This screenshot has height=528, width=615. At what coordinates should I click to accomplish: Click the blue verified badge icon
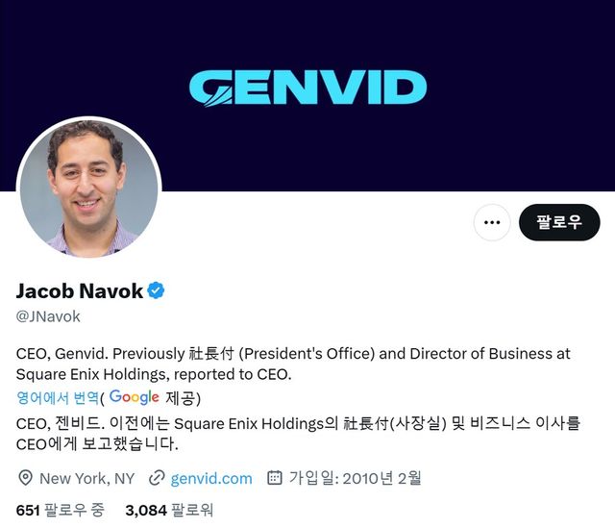[x=156, y=290]
